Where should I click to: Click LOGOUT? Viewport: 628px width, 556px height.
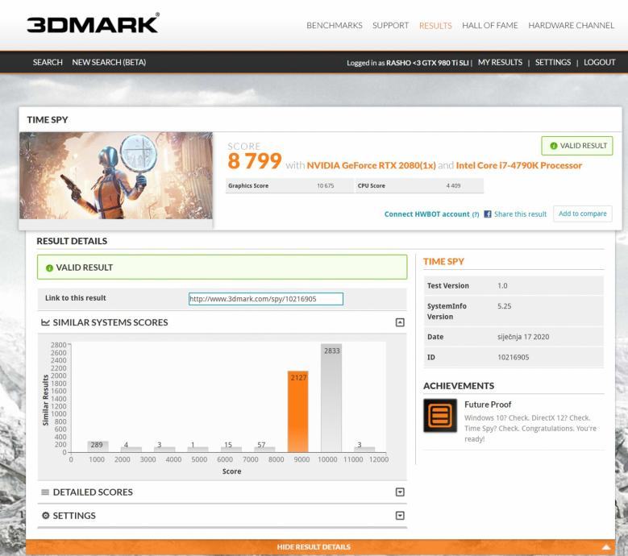600,62
